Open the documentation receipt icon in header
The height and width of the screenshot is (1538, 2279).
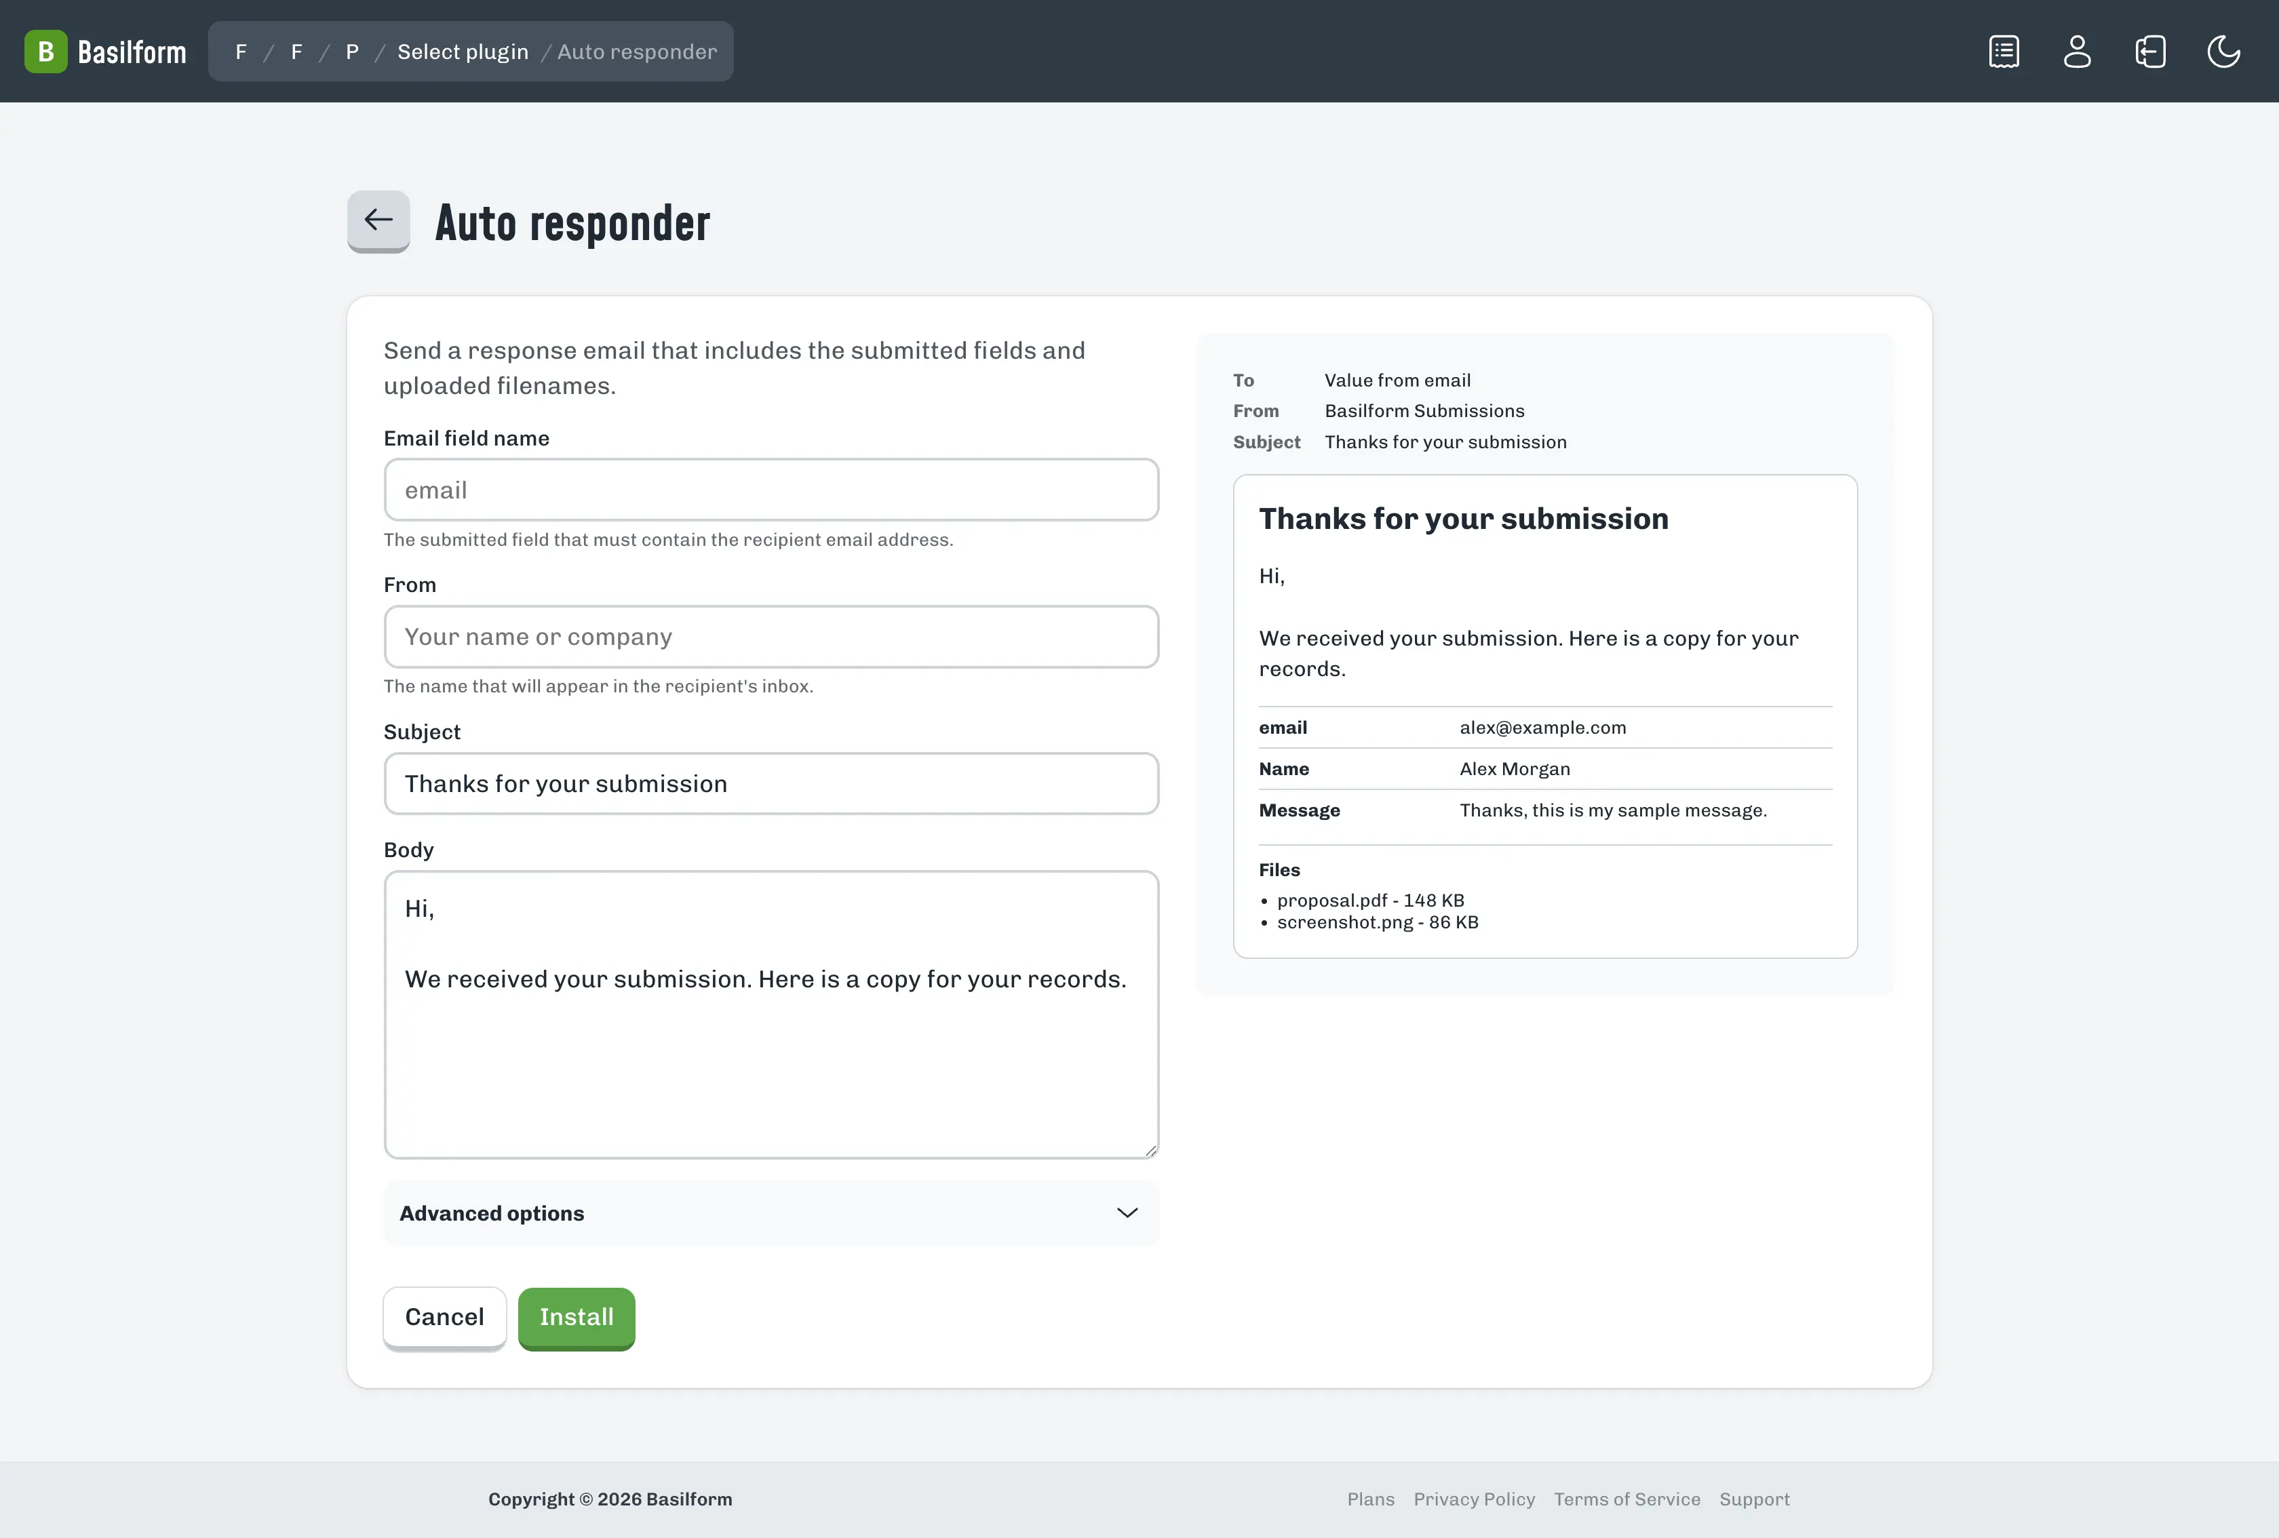coord(2004,52)
